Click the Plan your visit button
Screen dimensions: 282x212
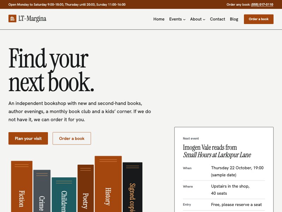click(x=28, y=139)
